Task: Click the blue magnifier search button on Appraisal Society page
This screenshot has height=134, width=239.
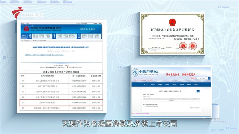Action: (x=209, y=78)
